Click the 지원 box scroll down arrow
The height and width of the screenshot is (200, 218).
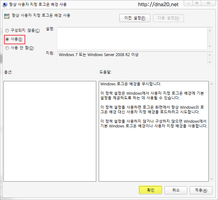click(210, 63)
